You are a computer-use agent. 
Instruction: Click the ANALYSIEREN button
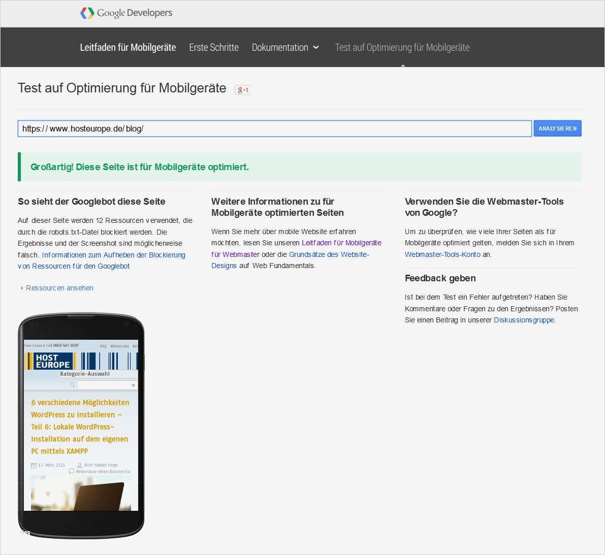click(x=558, y=128)
